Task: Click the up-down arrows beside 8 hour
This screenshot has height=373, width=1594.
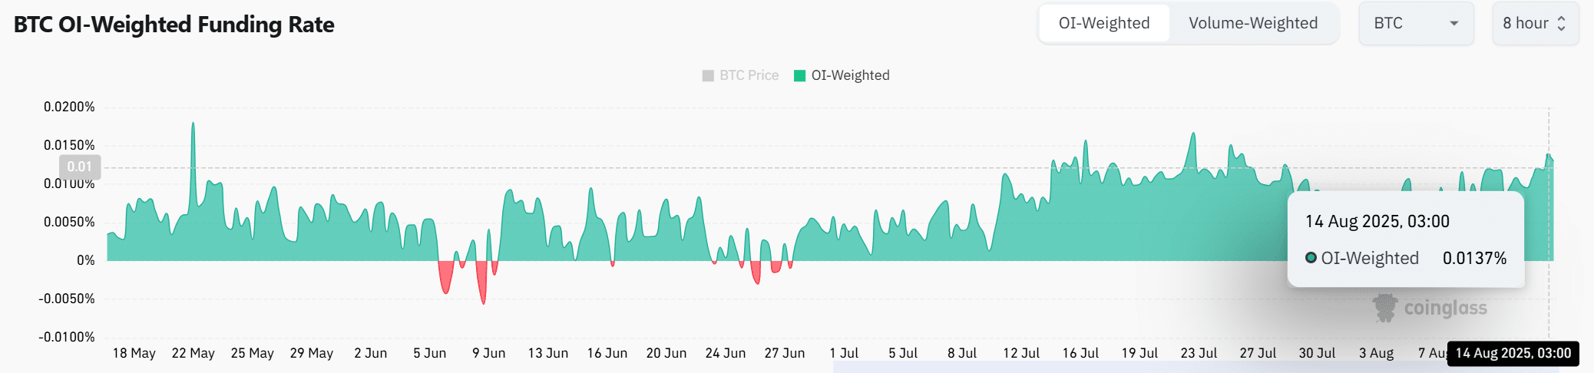Action: point(1561,23)
